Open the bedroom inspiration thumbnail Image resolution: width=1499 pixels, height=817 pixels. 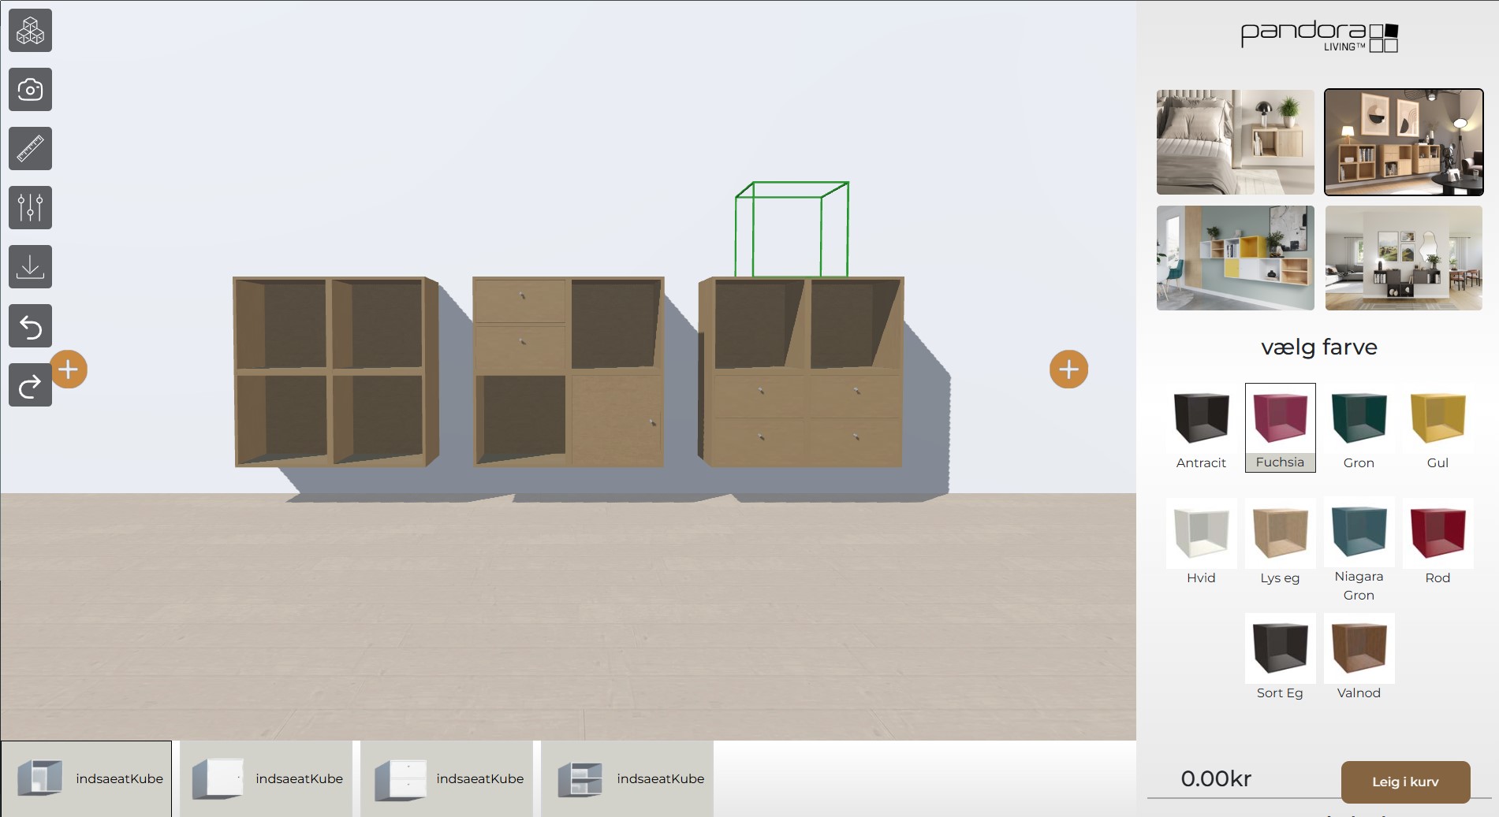pyautogui.click(x=1235, y=142)
